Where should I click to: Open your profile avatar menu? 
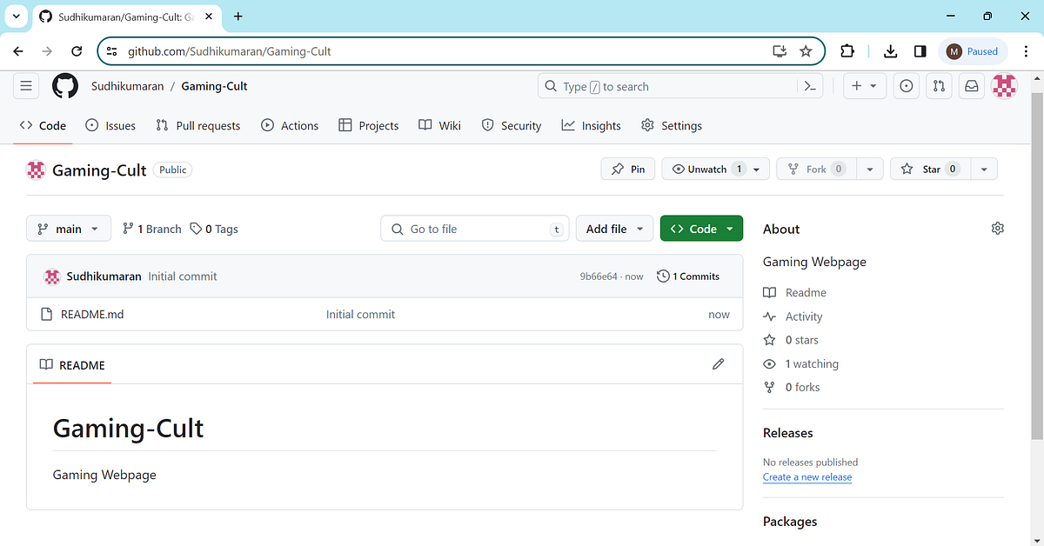point(1004,85)
